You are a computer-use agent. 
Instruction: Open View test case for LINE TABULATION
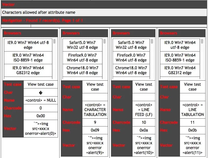(x=192, y=87)
